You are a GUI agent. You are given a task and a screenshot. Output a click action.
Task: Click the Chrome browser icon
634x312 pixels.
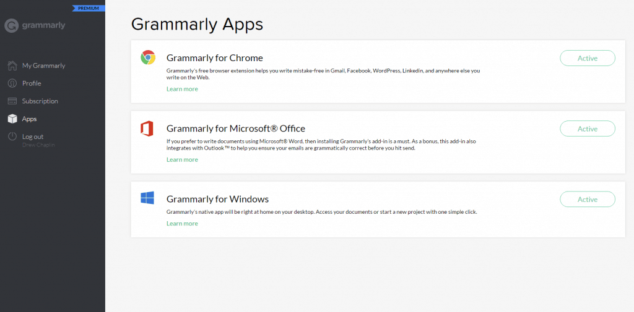click(148, 57)
